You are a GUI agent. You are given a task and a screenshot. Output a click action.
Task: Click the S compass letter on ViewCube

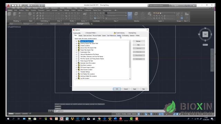click(205, 41)
